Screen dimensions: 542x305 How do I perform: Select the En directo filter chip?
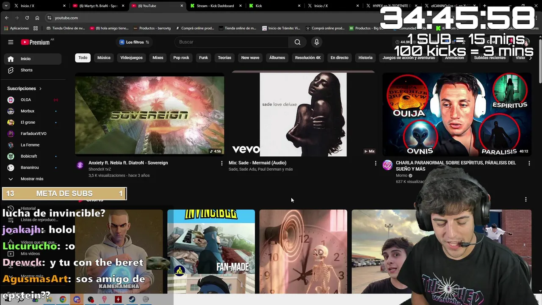coord(340,58)
